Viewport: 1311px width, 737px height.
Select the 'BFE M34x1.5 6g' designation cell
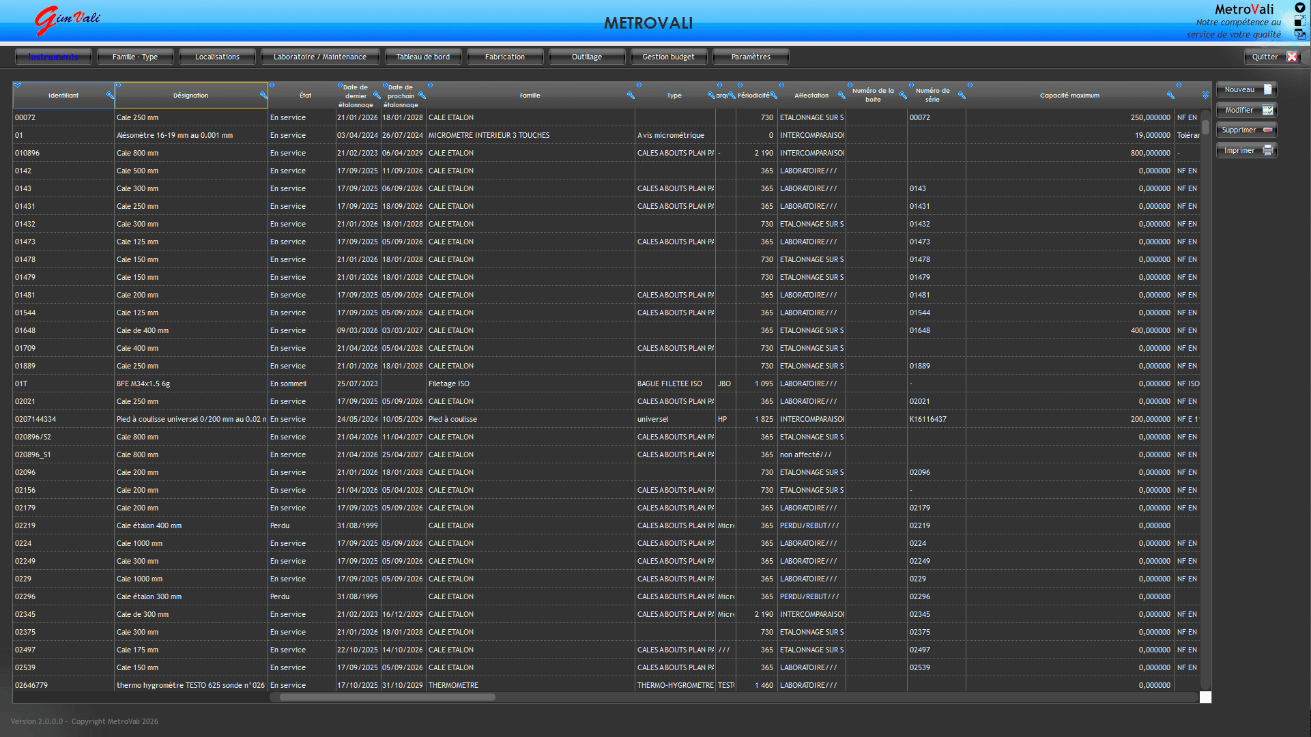tap(191, 384)
